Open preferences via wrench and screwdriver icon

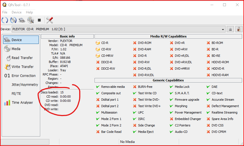tap(49, 20)
